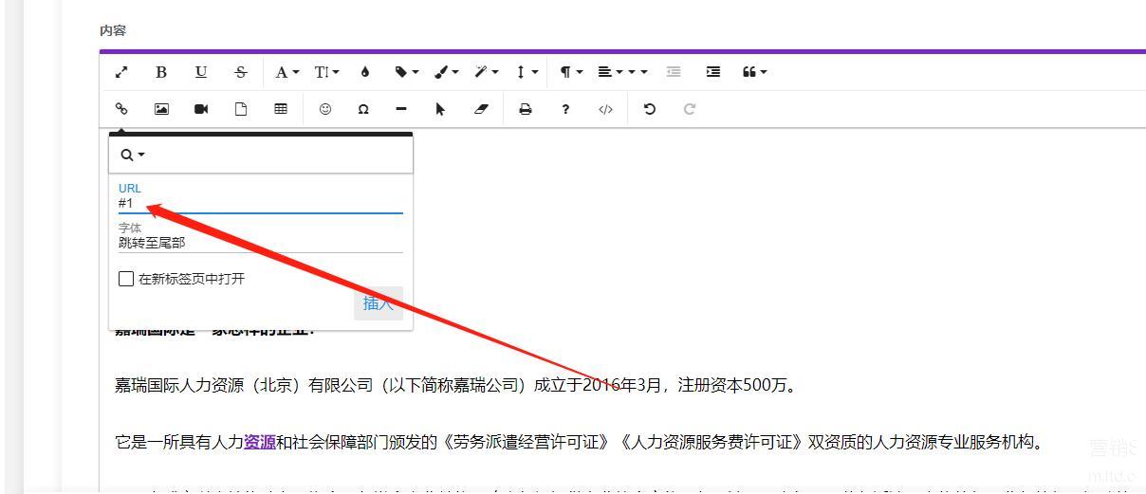The image size is (1146, 494).
Task: Open the emoticons picker
Action: coord(325,109)
